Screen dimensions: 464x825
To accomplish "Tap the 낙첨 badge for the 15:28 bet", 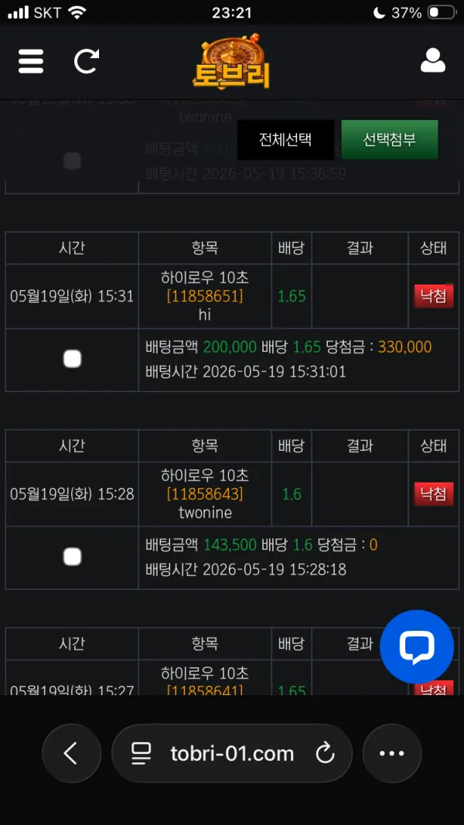I will tap(434, 494).
